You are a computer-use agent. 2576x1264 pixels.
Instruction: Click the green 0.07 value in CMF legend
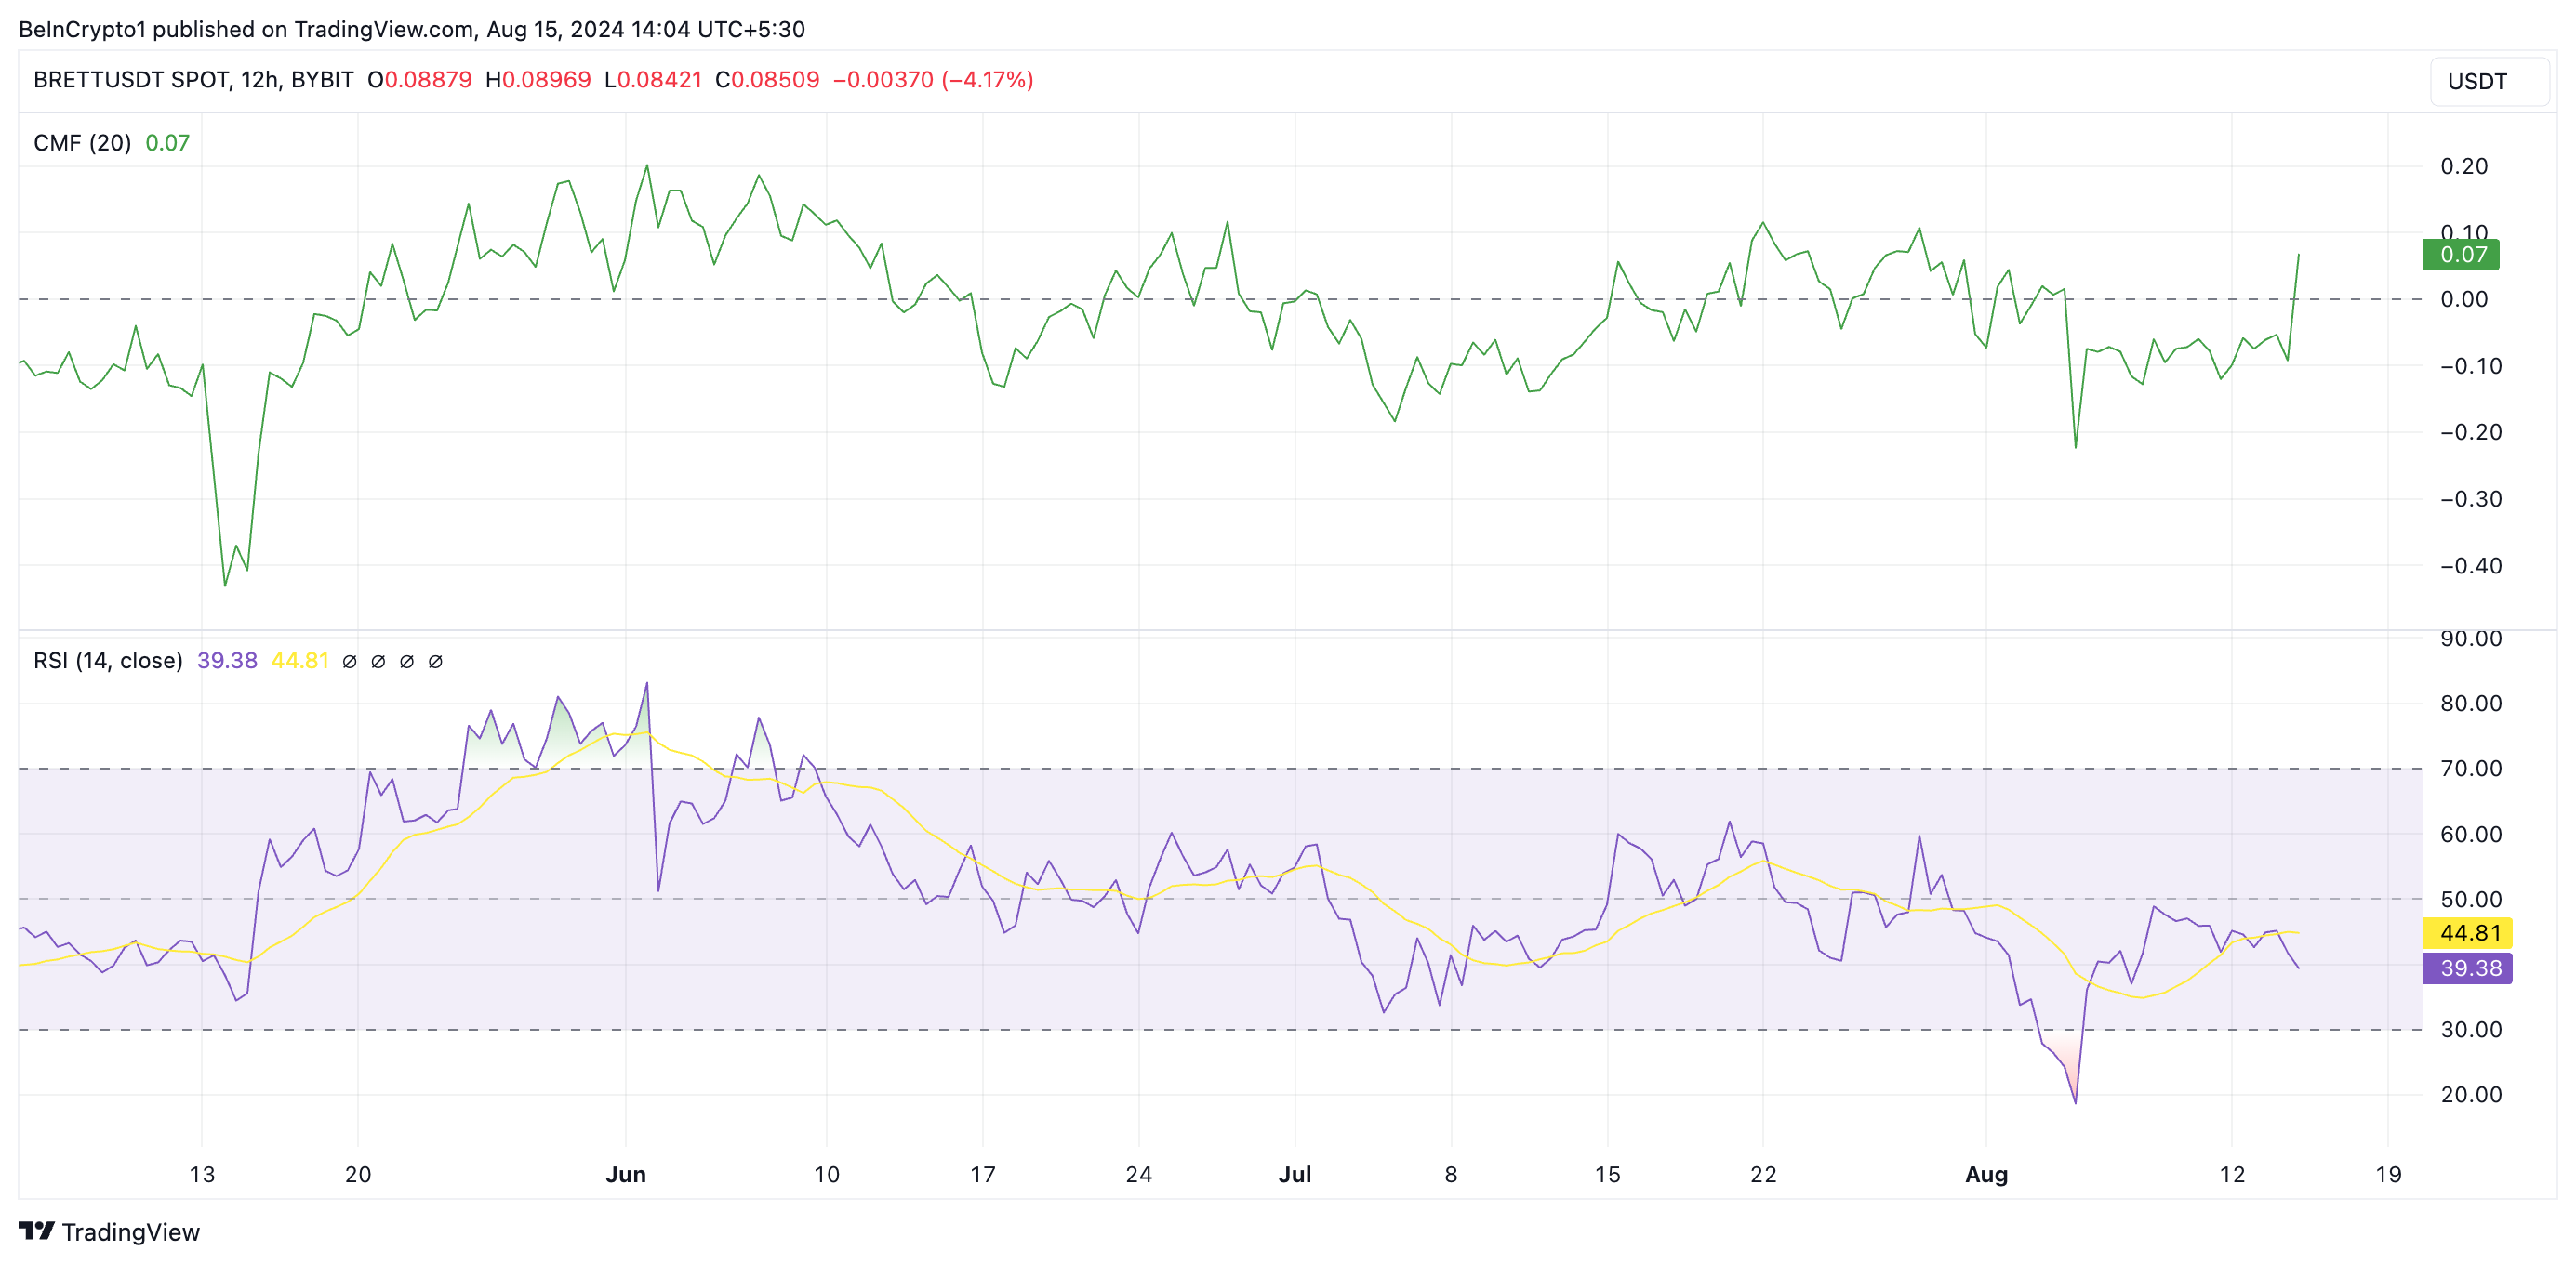[167, 143]
